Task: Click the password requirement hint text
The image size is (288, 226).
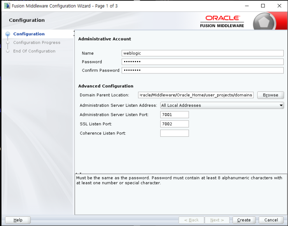Action: (179, 180)
